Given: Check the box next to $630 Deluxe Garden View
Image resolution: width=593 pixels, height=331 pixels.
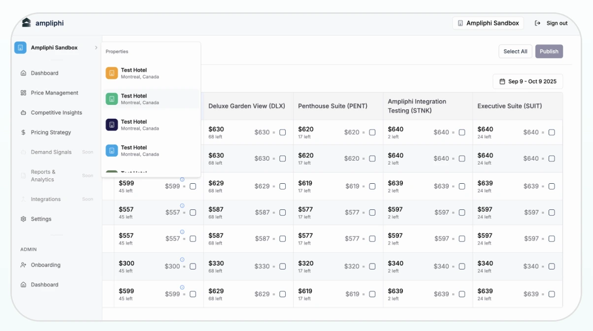Looking at the screenshot, I should click(x=282, y=132).
